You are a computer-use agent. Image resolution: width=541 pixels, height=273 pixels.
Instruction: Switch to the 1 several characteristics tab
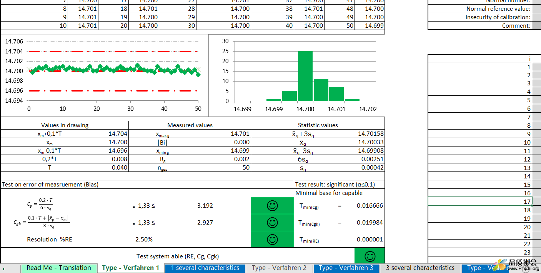tap(205, 268)
